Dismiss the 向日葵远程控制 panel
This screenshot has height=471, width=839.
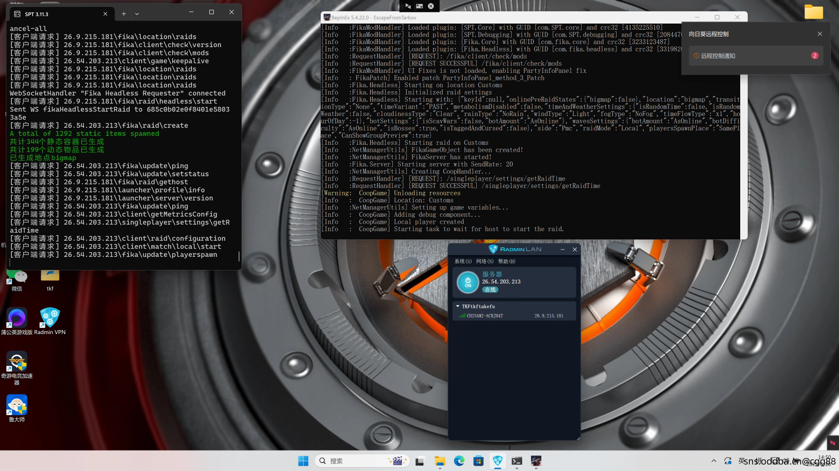click(820, 34)
